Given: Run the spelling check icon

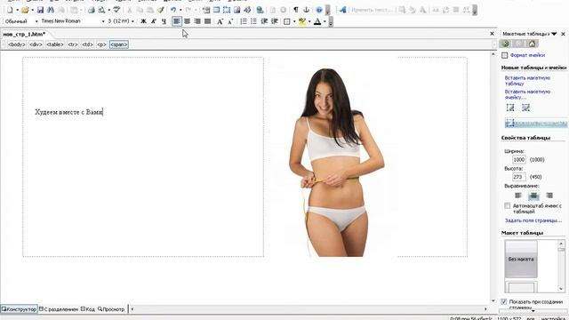Looking at the screenshot, I should [x=116, y=10].
